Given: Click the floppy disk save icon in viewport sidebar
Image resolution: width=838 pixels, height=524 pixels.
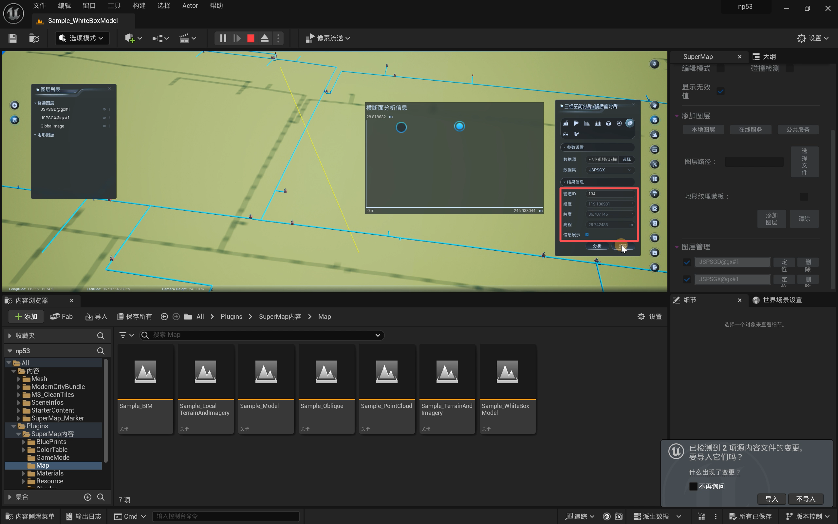Looking at the screenshot, I should pyautogui.click(x=655, y=238).
